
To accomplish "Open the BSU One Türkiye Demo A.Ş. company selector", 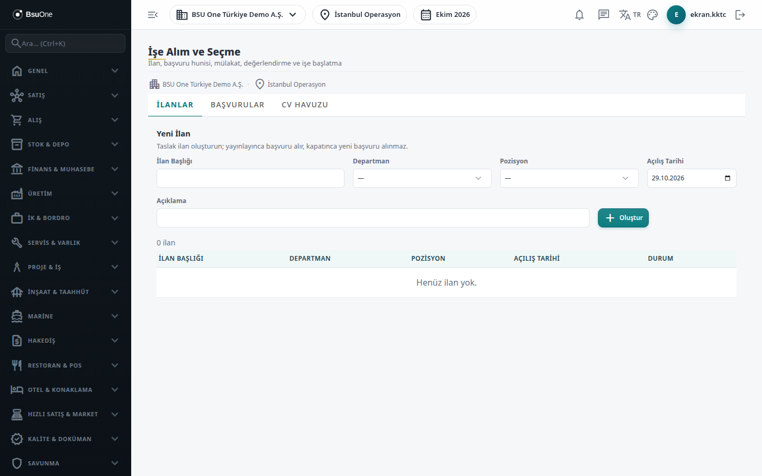I will point(237,15).
